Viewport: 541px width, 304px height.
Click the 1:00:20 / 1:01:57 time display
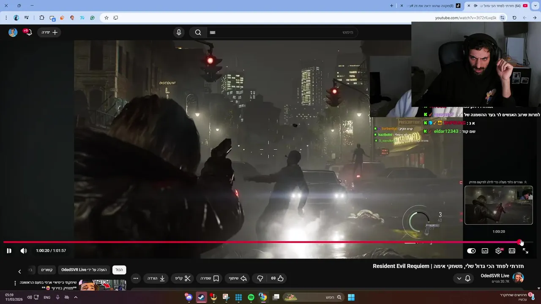click(x=51, y=251)
